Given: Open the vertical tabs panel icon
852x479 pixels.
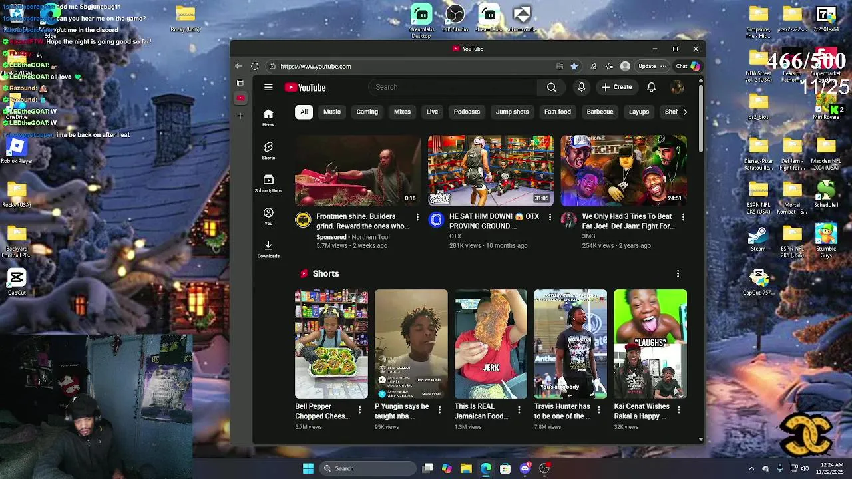Looking at the screenshot, I should pos(240,83).
